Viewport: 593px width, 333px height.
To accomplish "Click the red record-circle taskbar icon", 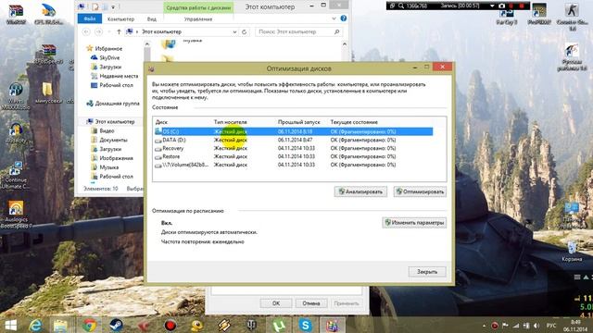I will (x=170, y=325).
